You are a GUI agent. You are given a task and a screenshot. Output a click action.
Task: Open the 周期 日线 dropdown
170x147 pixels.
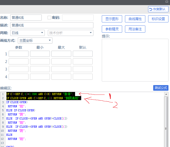click(27, 33)
